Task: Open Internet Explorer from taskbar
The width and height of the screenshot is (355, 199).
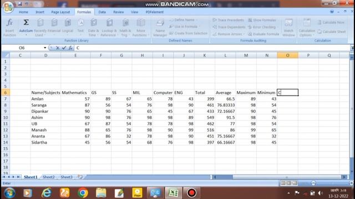Action: [47, 193]
